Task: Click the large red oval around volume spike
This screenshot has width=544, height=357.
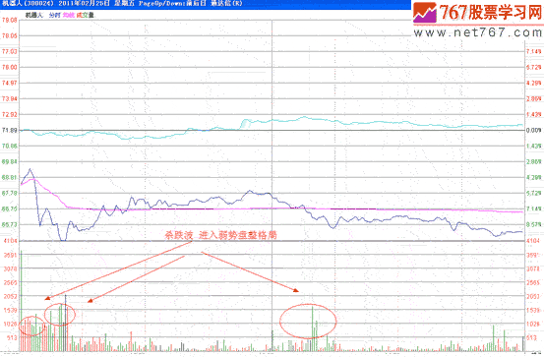Action: point(308,322)
